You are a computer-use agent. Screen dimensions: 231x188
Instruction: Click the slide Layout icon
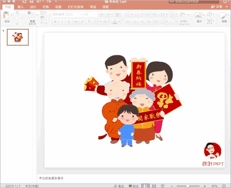[x=43, y=13]
